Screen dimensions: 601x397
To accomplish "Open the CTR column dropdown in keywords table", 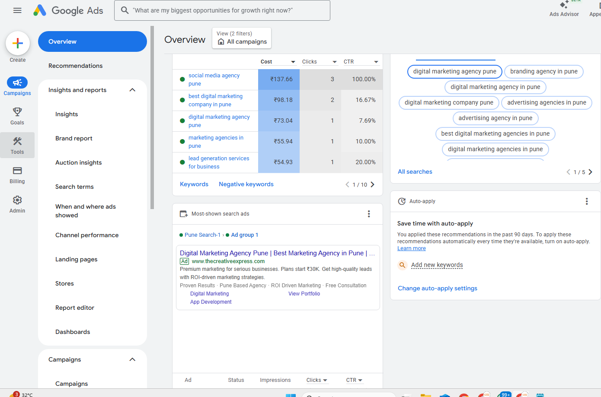I will (x=376, y=62).
